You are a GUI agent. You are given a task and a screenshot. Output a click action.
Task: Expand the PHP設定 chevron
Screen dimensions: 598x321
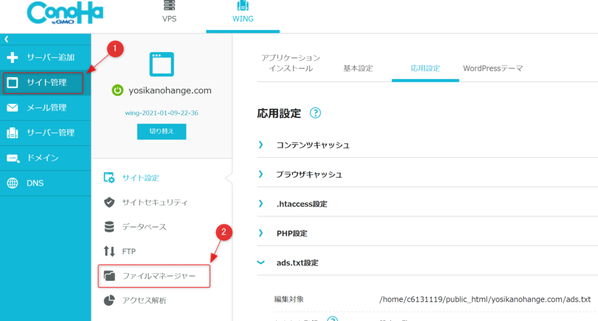tap(261, 233)
